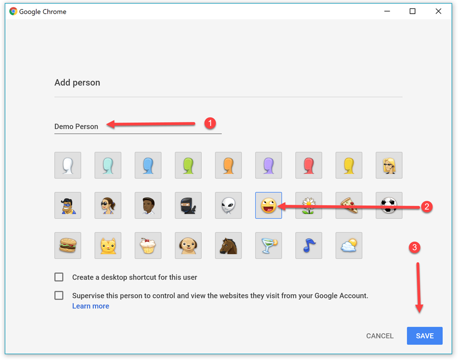This screenshot has width=458, height=362.
Task: Check the Supervise this person checkbox
Action: (x=59, y=296)
